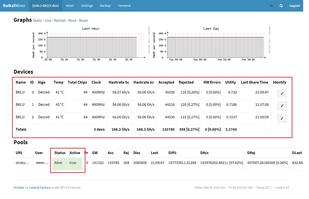Click the Miner uptime text in footer

[x=210, y=188]
